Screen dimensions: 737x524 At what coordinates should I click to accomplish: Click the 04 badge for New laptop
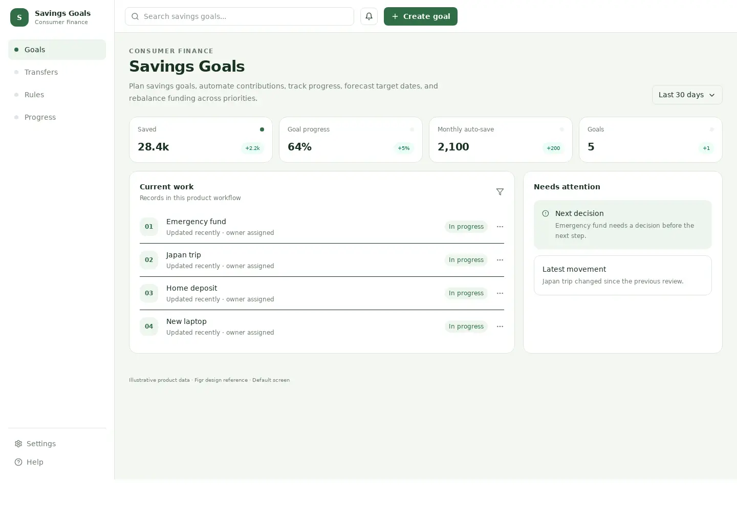click(149, 326)
